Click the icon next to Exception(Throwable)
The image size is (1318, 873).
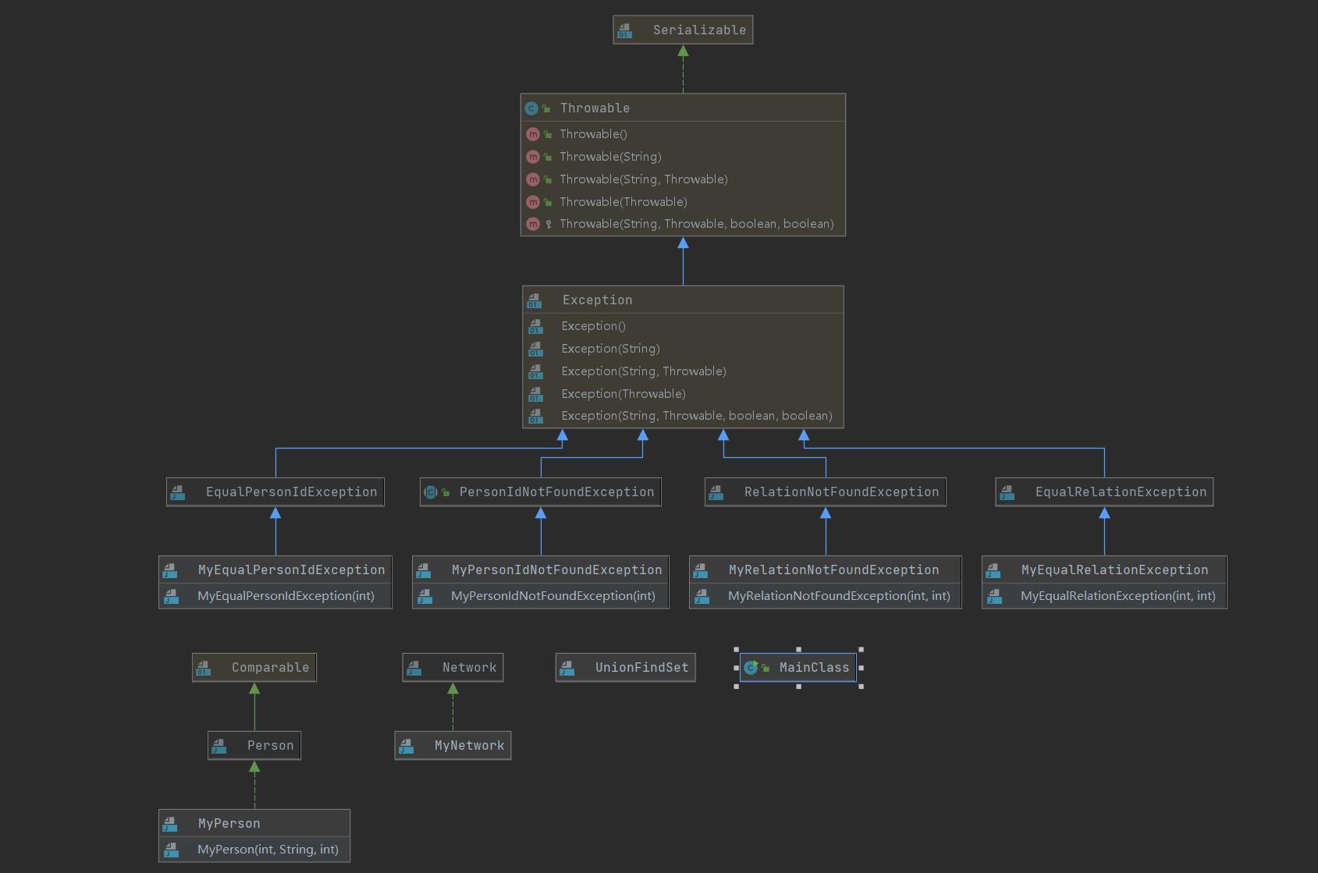click(535, 394)
